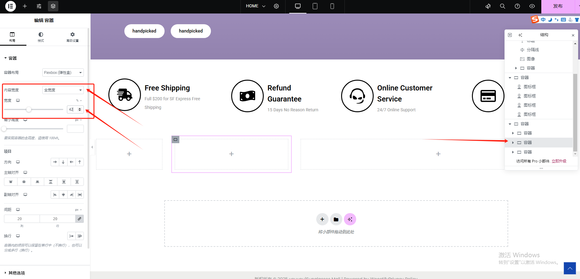580x279 pixels.
Task: Click the 立即升级 upgrade link
Action: click(559, 161)
